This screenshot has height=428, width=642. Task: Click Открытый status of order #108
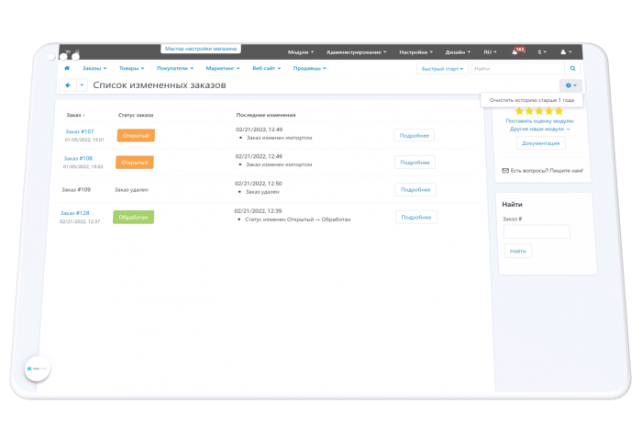click(135, 163)
